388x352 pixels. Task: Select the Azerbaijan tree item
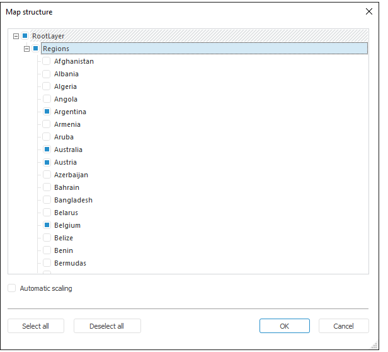click(71, 175)
